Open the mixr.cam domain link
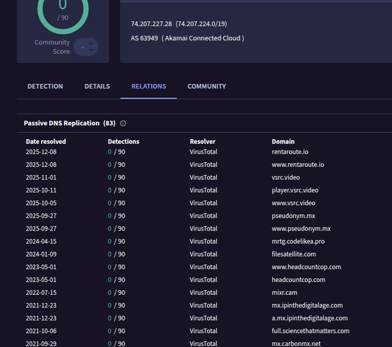392x347 pixels. click(x=285, y=293)
